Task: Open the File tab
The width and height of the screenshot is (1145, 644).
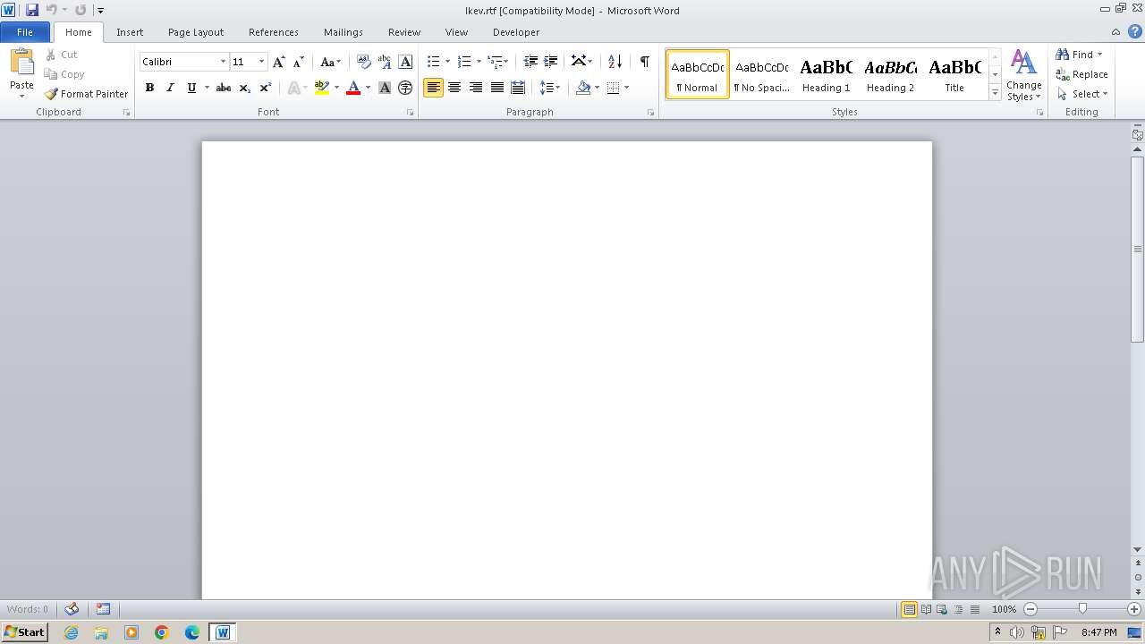Action: [25, 32]
